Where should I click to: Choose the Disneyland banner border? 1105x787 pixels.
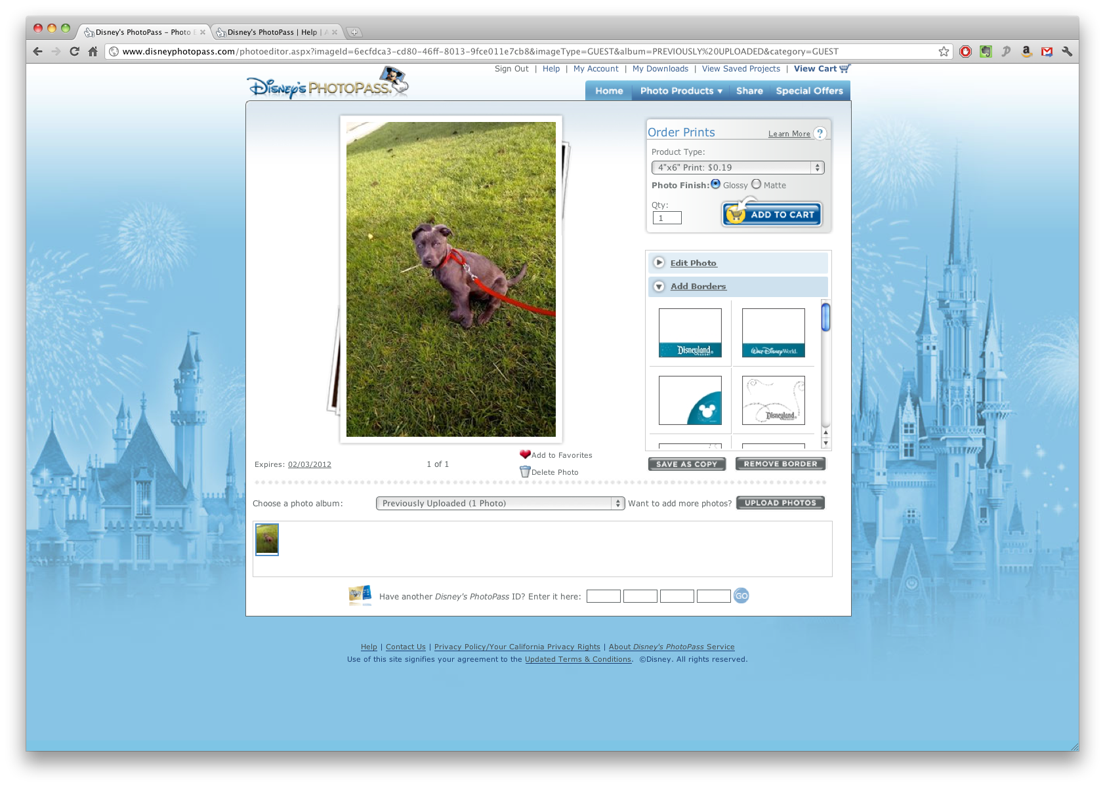690,333
